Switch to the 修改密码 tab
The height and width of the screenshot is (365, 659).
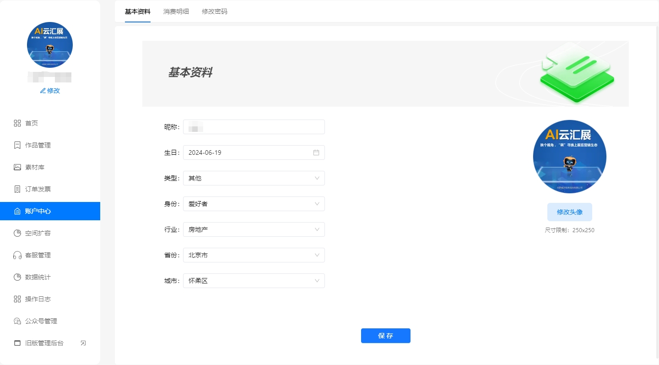pyautogui.click(x=214, y=12)
